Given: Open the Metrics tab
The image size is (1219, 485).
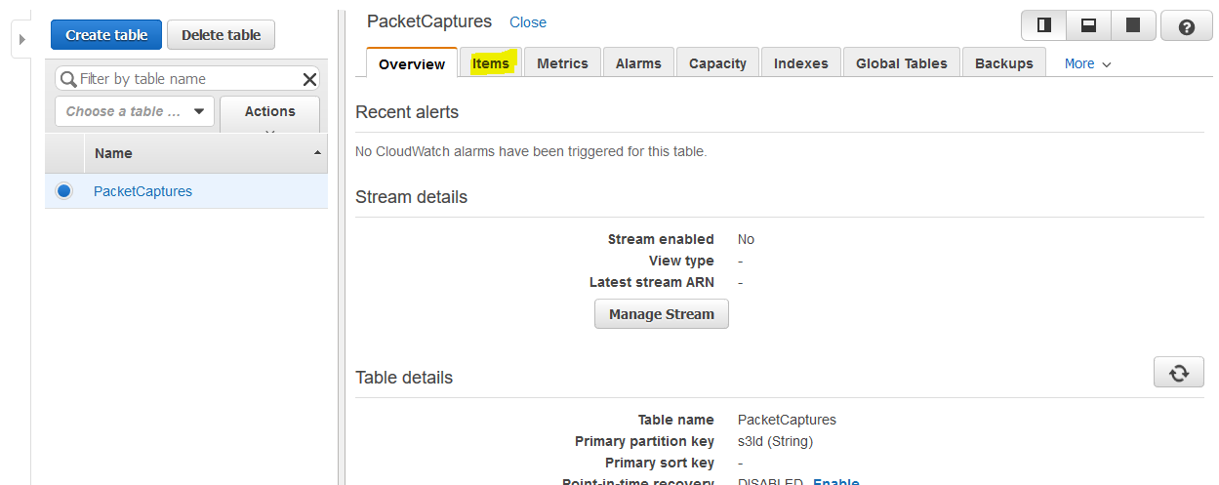Looking at the screenshot, I should (x=562, y=62).
